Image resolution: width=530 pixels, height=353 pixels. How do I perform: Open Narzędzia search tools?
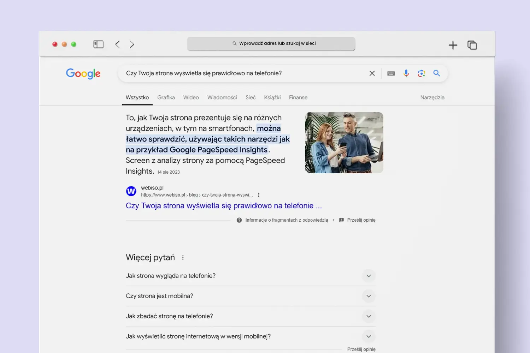[x=432, y=97]
